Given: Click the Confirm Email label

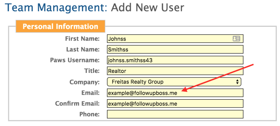Looking at the screenshot, I should pos(77,104).
